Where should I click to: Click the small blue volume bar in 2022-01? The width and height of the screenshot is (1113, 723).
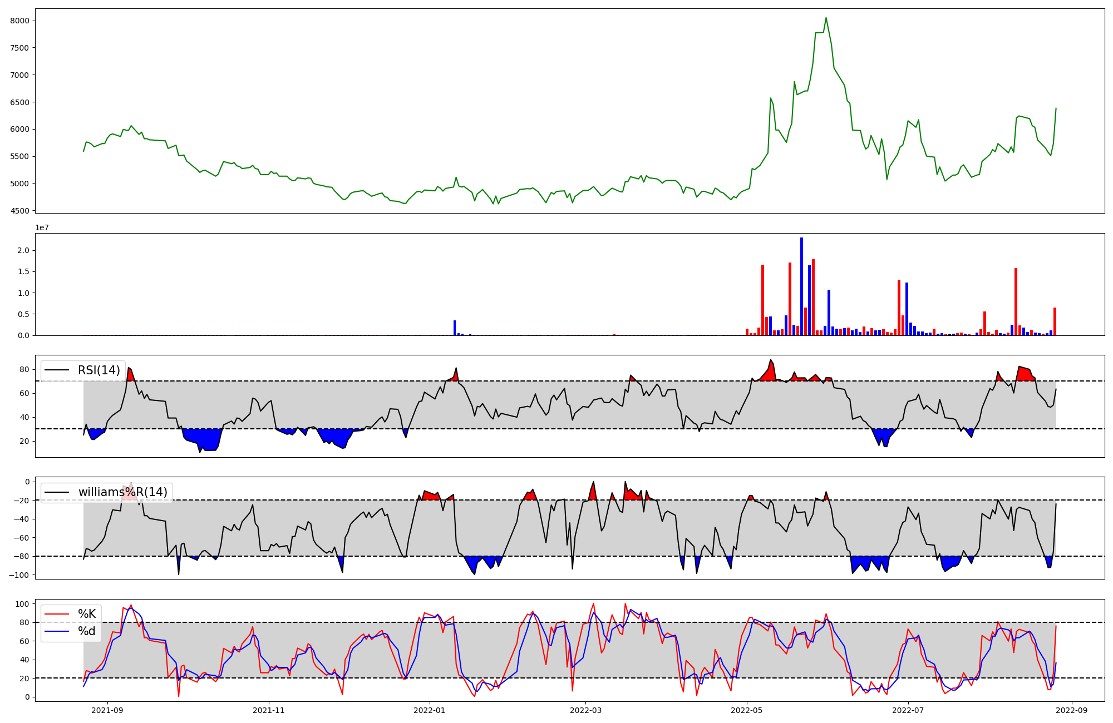pyautogui.click(x=455, y=328)
